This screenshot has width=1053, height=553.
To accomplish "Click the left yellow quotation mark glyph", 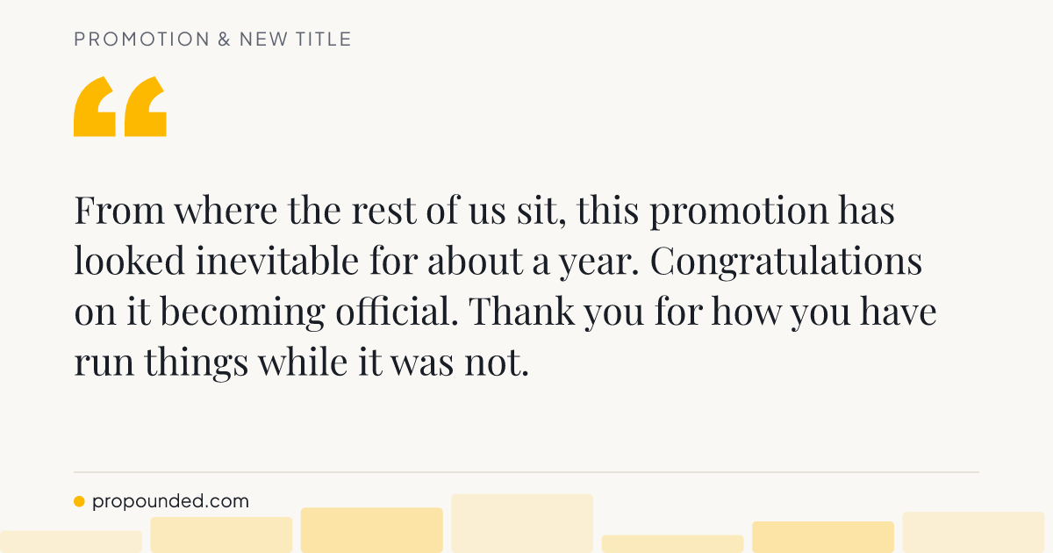I will pos(95,107).
